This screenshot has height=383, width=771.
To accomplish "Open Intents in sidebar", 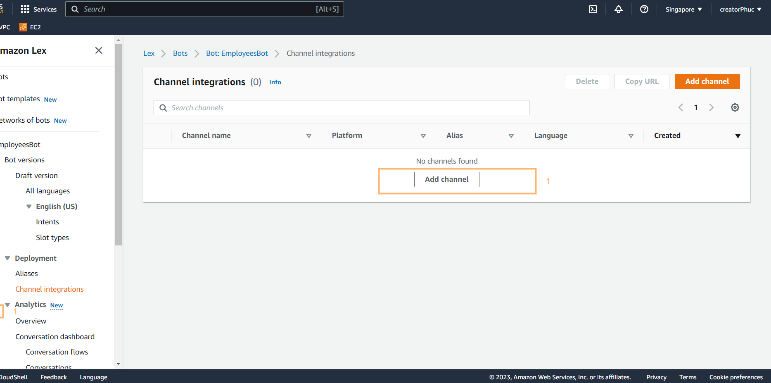I will tap(47, 222).
